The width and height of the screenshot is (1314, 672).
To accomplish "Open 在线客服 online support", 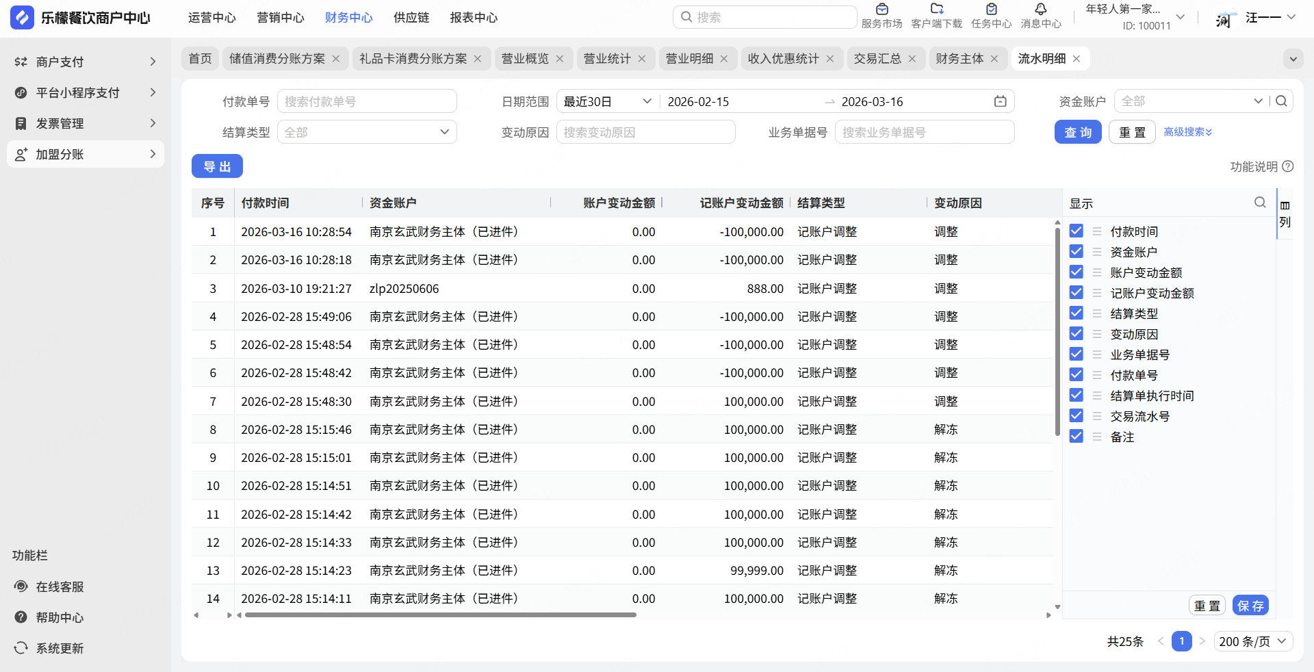I will pyautogui.click(x=60, y=586).
